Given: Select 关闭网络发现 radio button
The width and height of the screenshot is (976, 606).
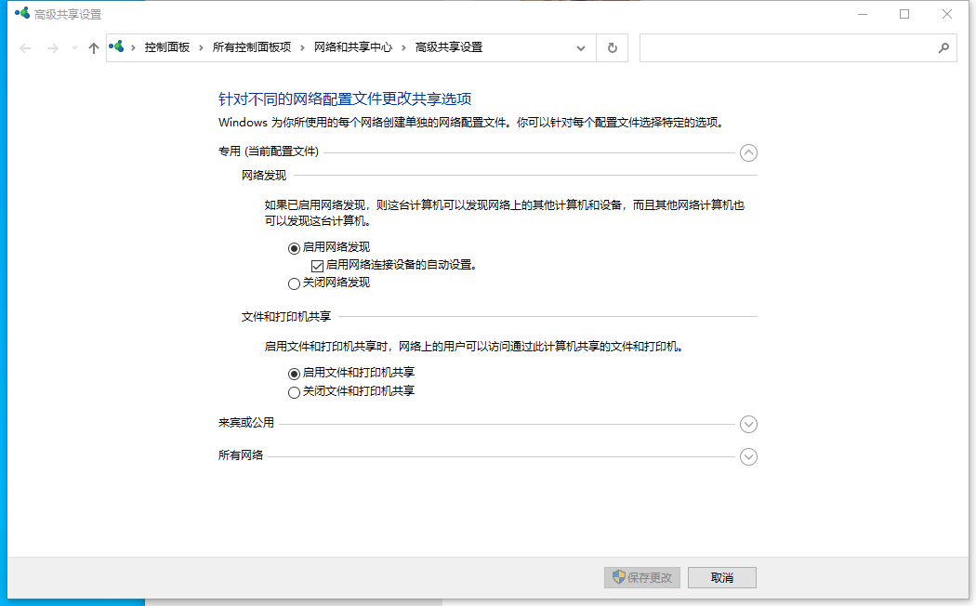Looking at the screenshot, I should tap(295, 283).
